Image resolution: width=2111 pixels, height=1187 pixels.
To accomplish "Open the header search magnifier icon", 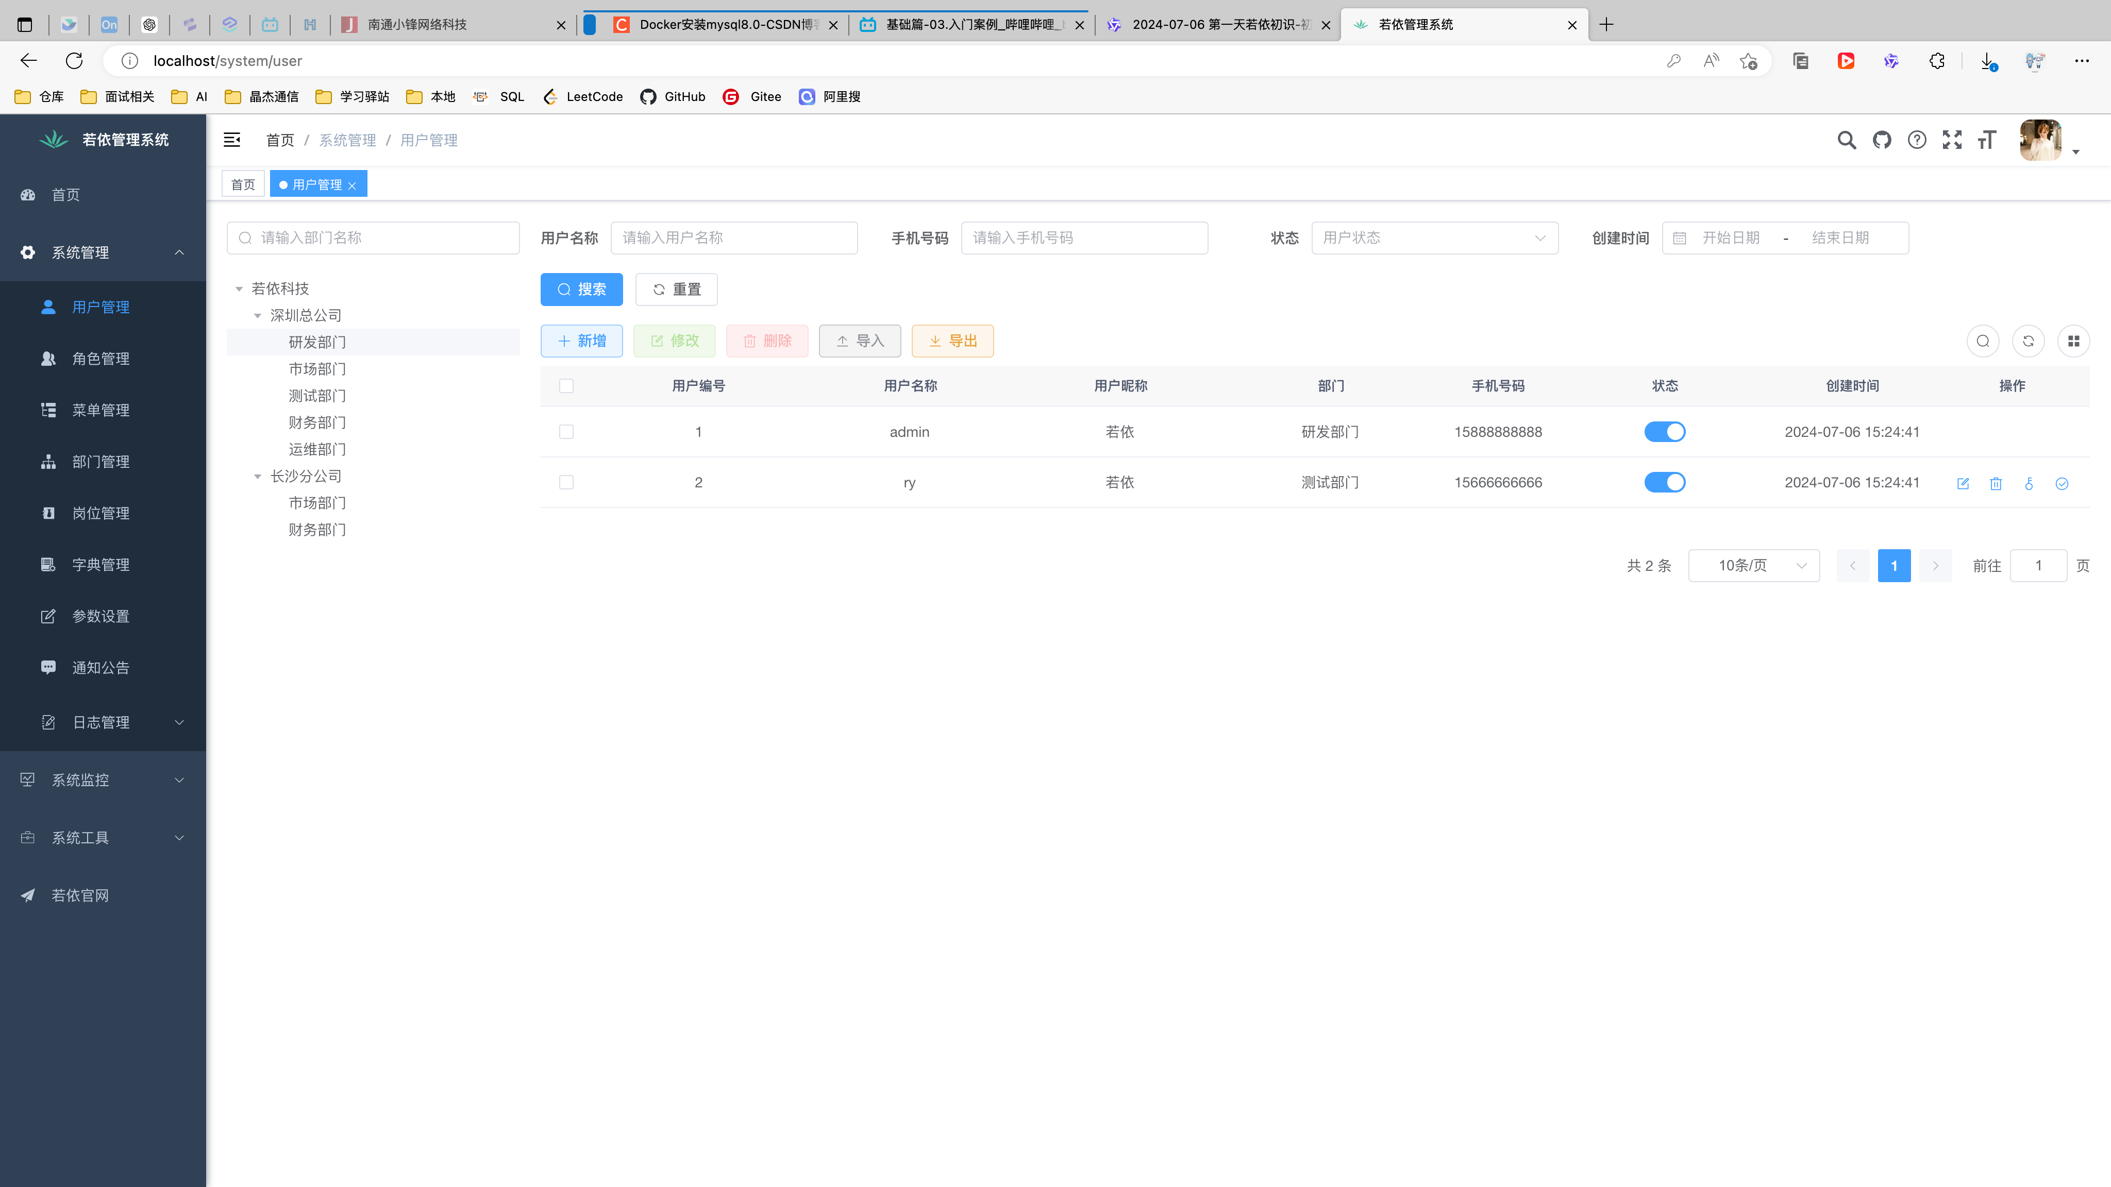I will 1846,140.
